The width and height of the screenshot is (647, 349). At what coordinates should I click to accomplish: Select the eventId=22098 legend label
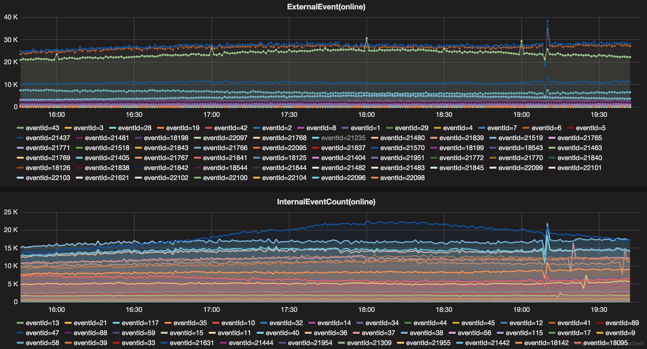402,178
